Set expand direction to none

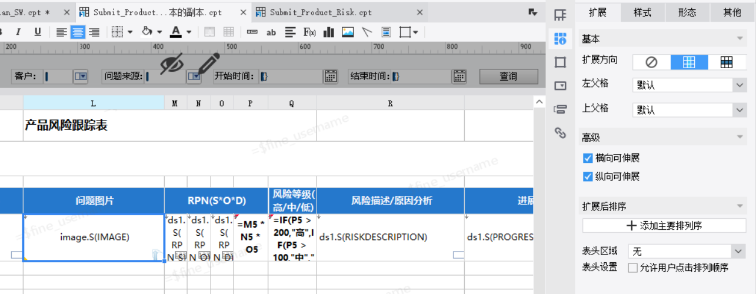651,62
